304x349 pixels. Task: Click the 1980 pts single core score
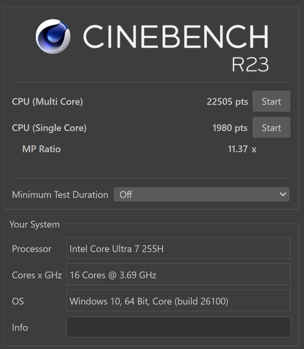[x=230, y=128]
